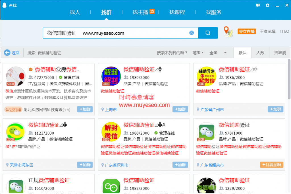
Task: Click location pin icon beside 广东省韶关市
Action: (198, 165)
